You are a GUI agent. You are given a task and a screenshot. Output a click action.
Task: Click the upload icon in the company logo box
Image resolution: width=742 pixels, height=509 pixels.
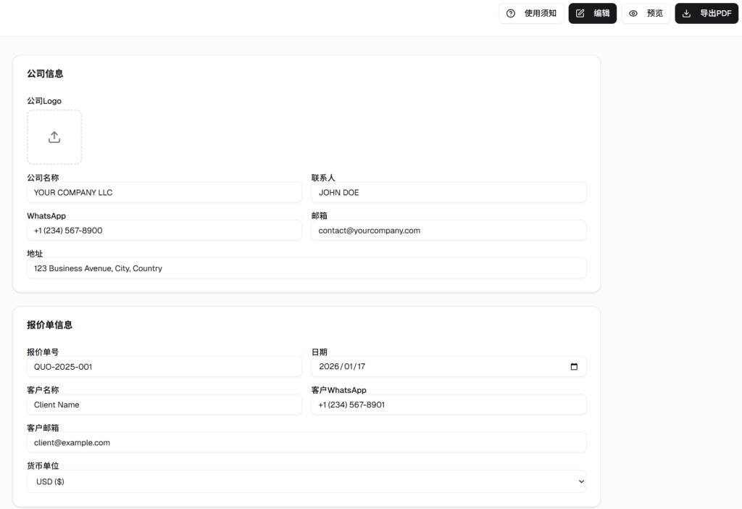54,137
